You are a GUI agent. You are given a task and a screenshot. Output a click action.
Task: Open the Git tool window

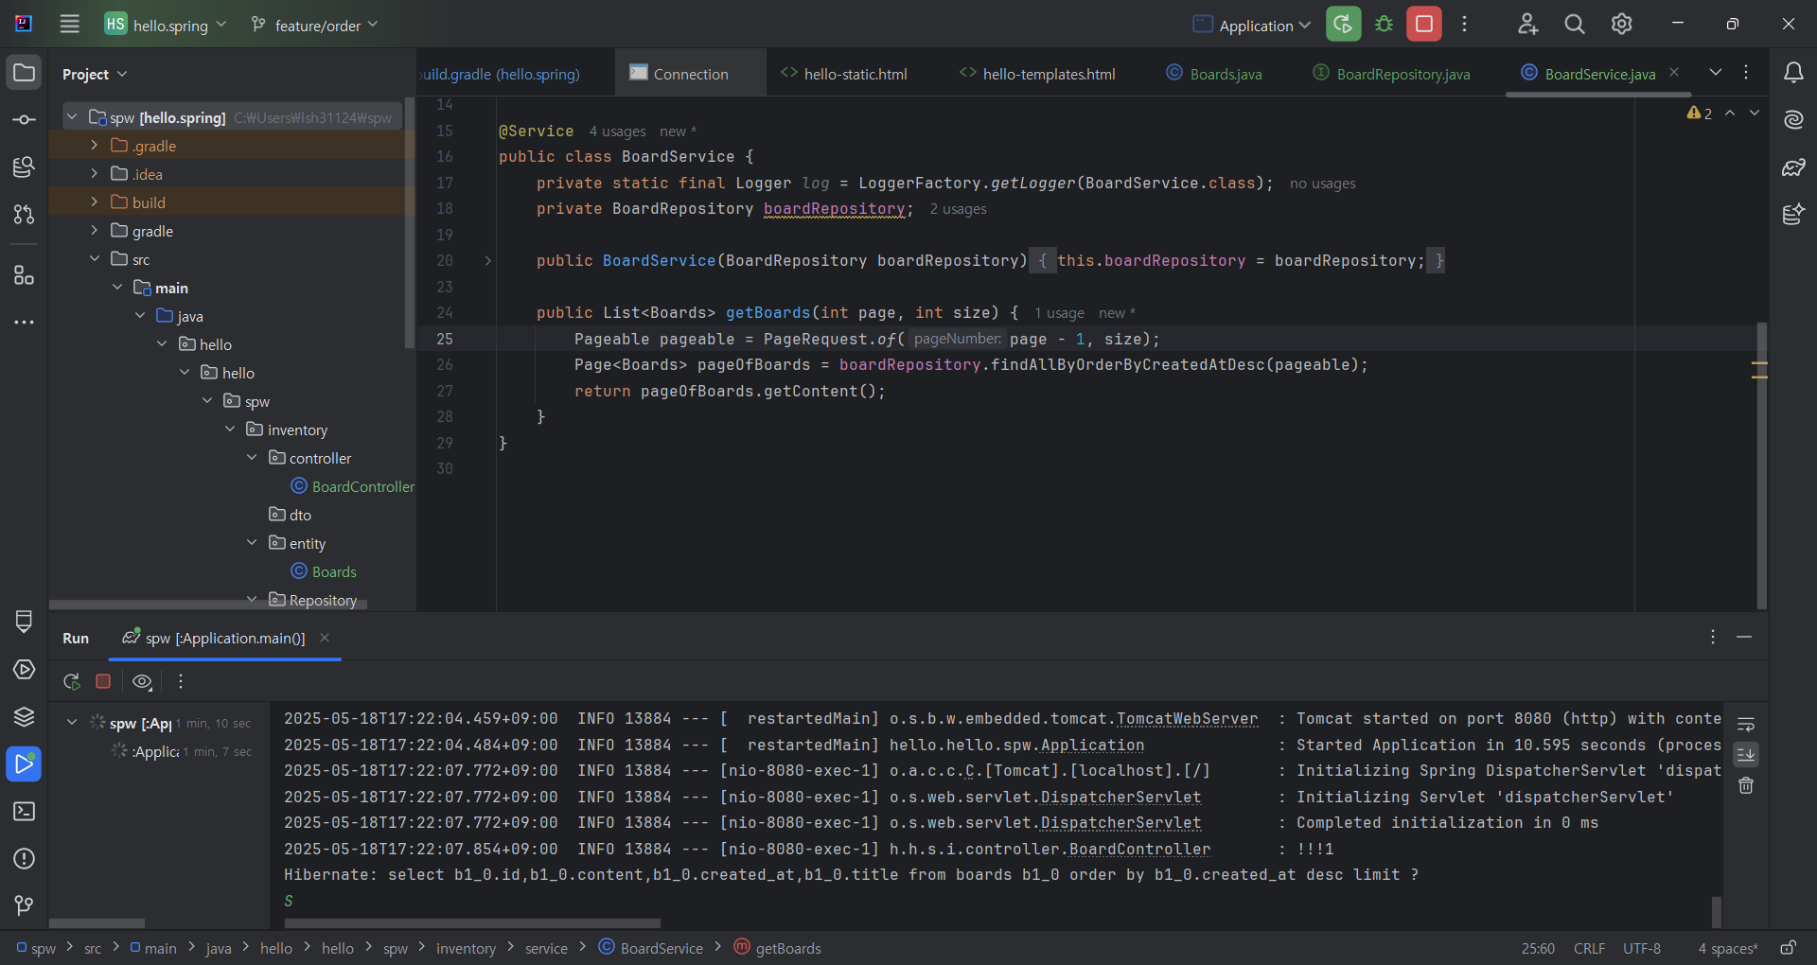tap(24, 905)
